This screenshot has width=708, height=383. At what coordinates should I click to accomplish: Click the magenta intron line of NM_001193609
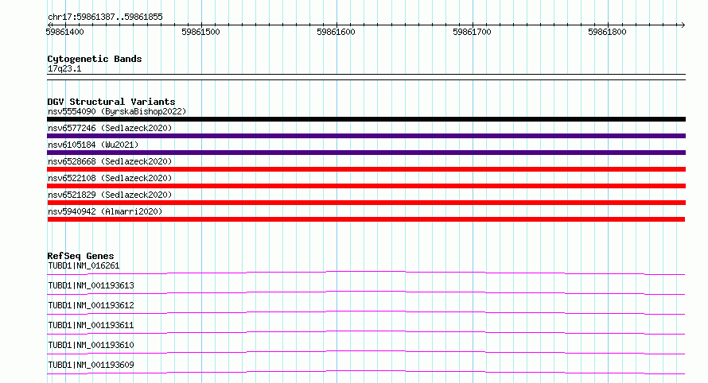(366, 371)
